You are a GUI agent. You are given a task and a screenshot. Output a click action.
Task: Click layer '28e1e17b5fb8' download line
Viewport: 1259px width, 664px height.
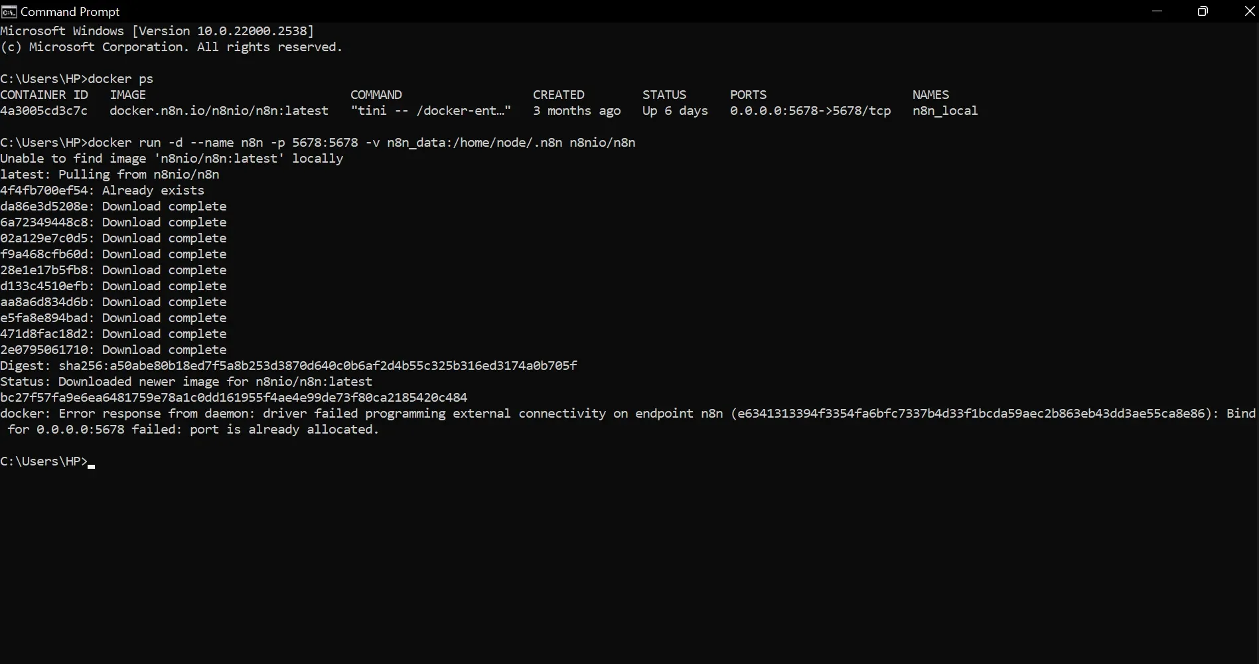(x=113, y=270)
